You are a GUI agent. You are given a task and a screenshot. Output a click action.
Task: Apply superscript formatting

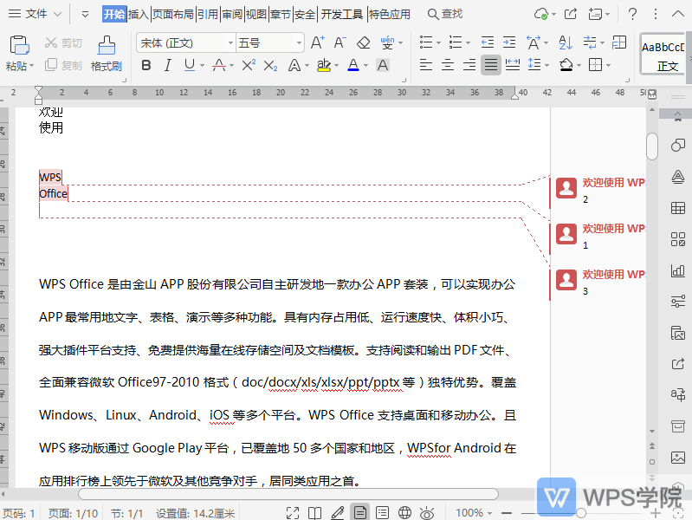coord(249,65)
